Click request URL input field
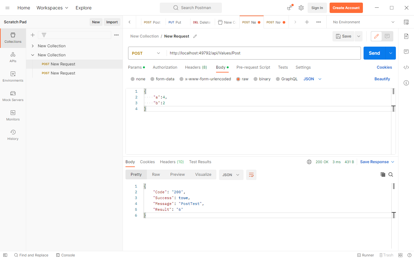 pos(264,53)
